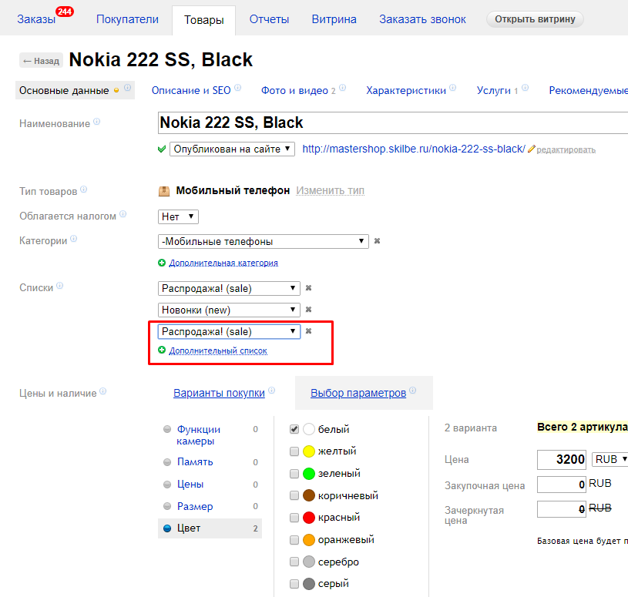This screenshot has height=597, width=628.
Task: Remove the Новинки (new) list with x icon
Action: (308, 310)
